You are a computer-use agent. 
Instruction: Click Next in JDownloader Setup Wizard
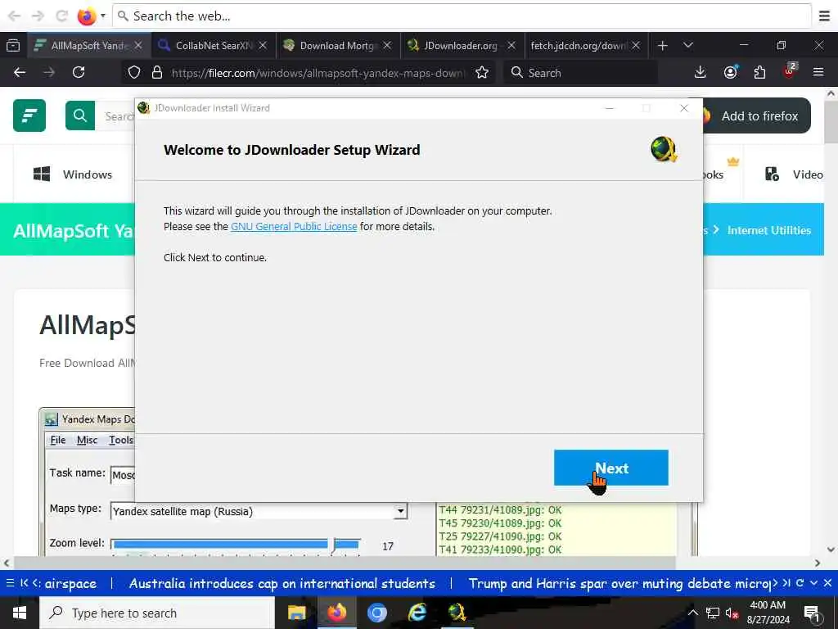click(610, 468)
